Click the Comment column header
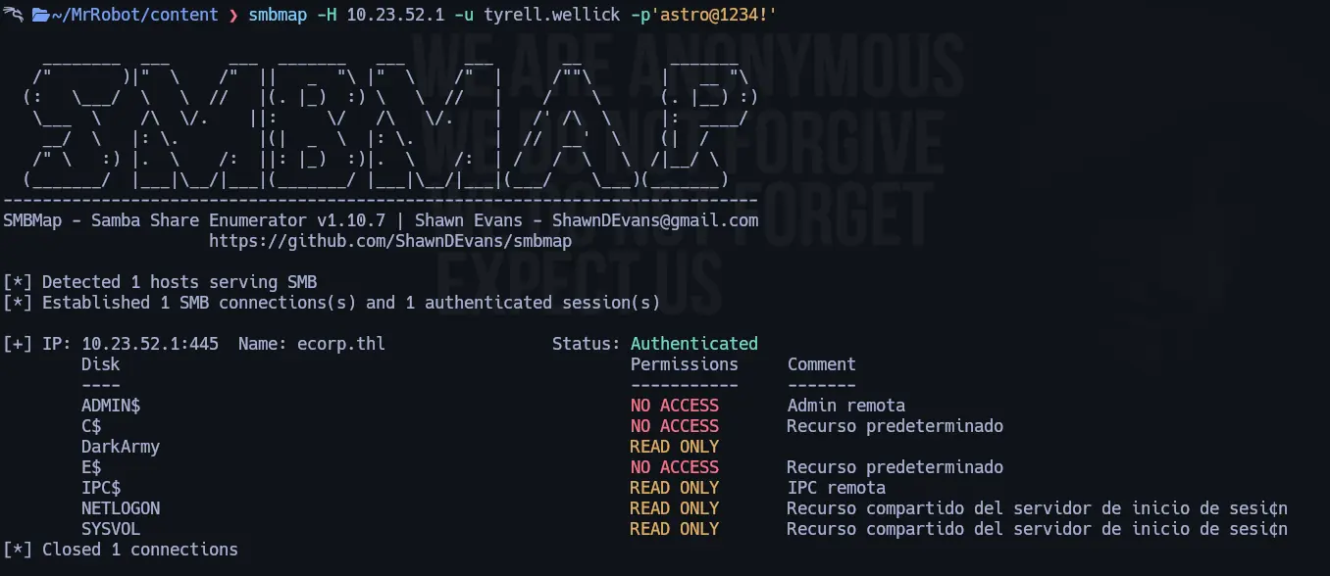1330x576 pixels. pos(821,364)
